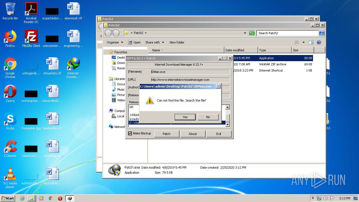Expand the address bar history dropdown
359x202 pixels.
coord(245,33)
